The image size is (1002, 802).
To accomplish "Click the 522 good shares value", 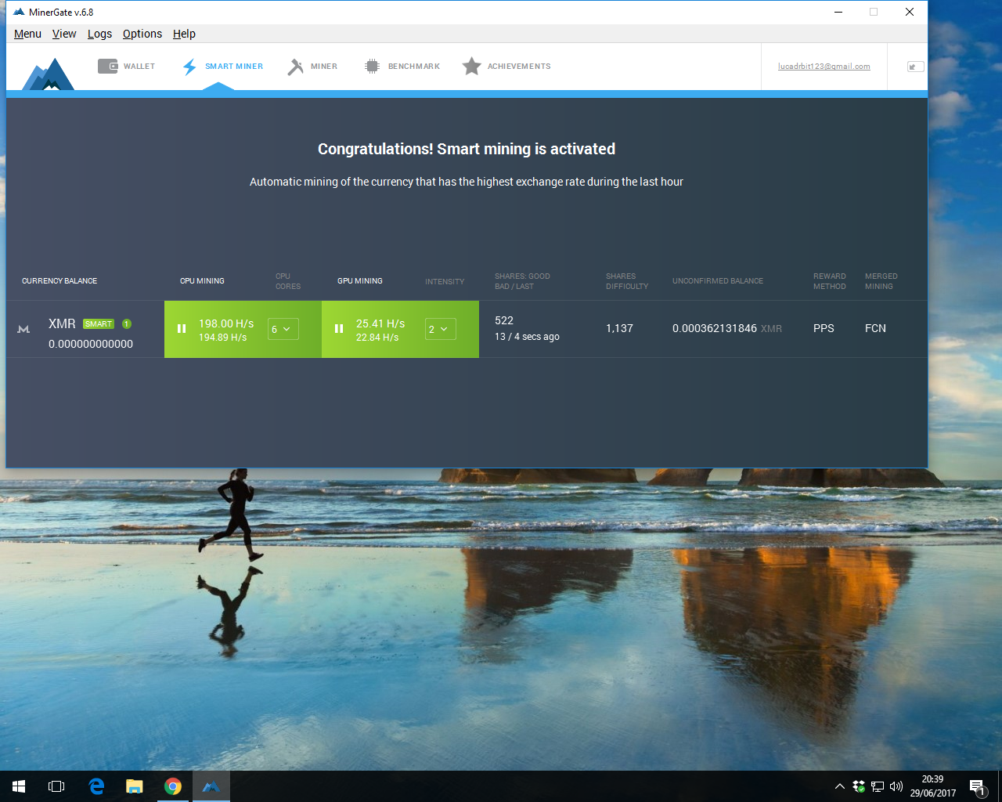I will click(x=504, y=320).
